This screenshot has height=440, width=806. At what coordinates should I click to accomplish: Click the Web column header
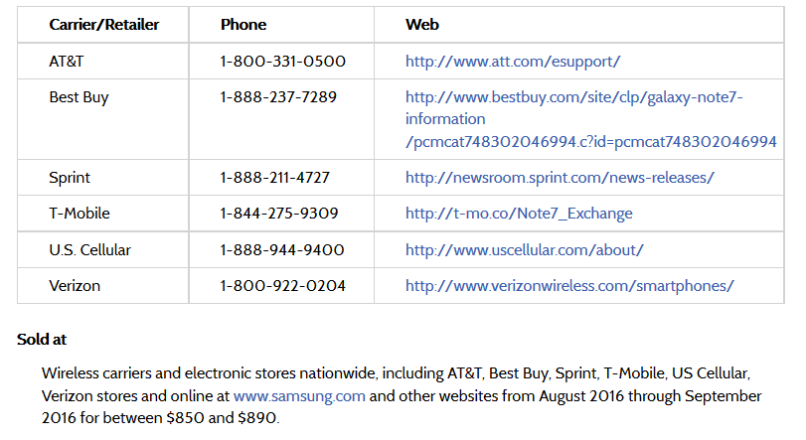tap(422, 25)
